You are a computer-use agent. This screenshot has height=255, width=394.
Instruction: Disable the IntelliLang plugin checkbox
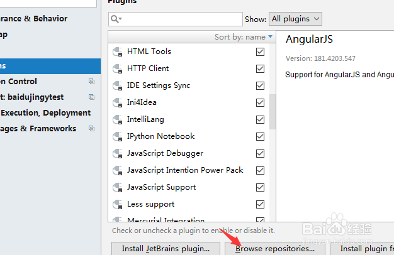tap(261, 119)
